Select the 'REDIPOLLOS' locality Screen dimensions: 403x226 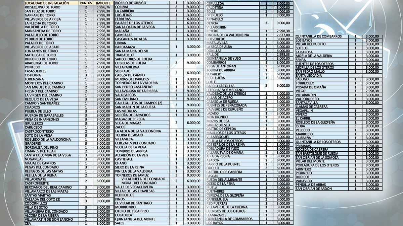125,195
